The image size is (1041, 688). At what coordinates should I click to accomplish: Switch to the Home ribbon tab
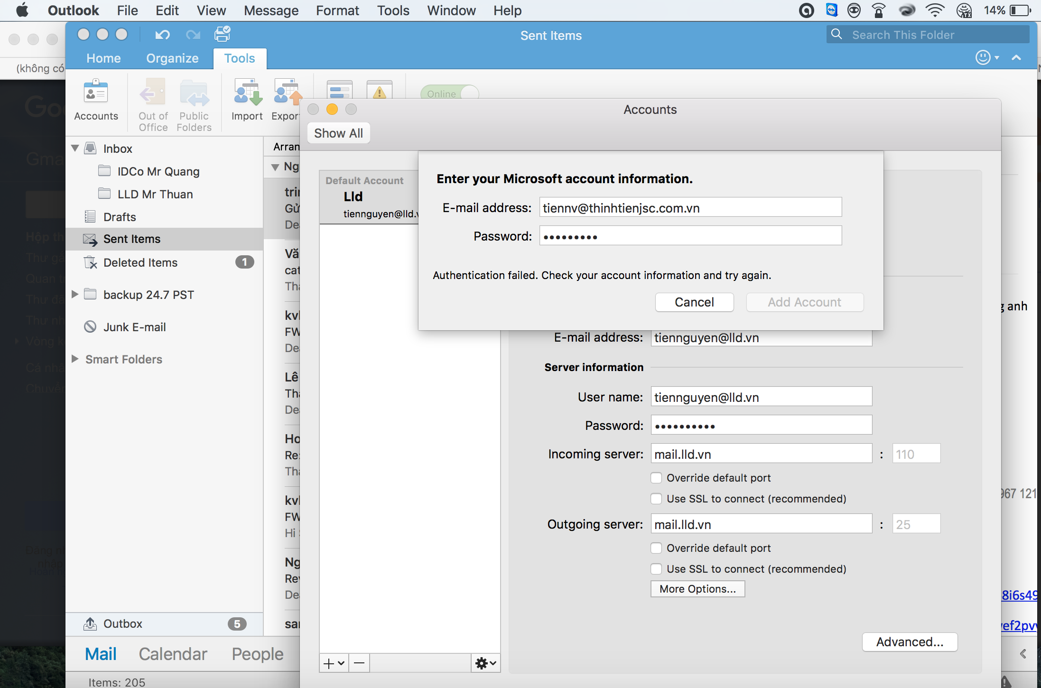(x=103, y=58)
